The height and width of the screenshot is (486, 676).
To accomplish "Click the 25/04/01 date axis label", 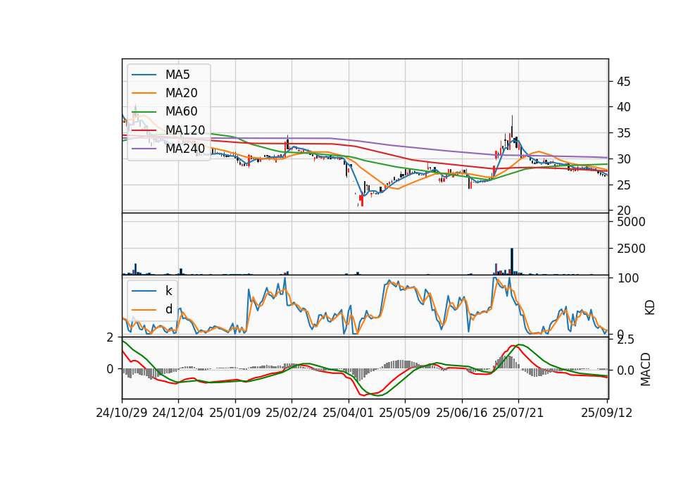I will click(349, 413).
